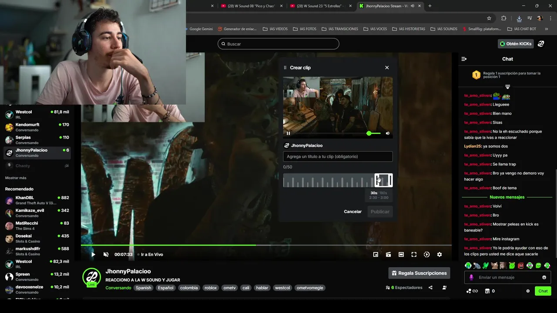557x313 pixels.
Task: Enter fullscreen mode in player
Action: coord(414,254)
